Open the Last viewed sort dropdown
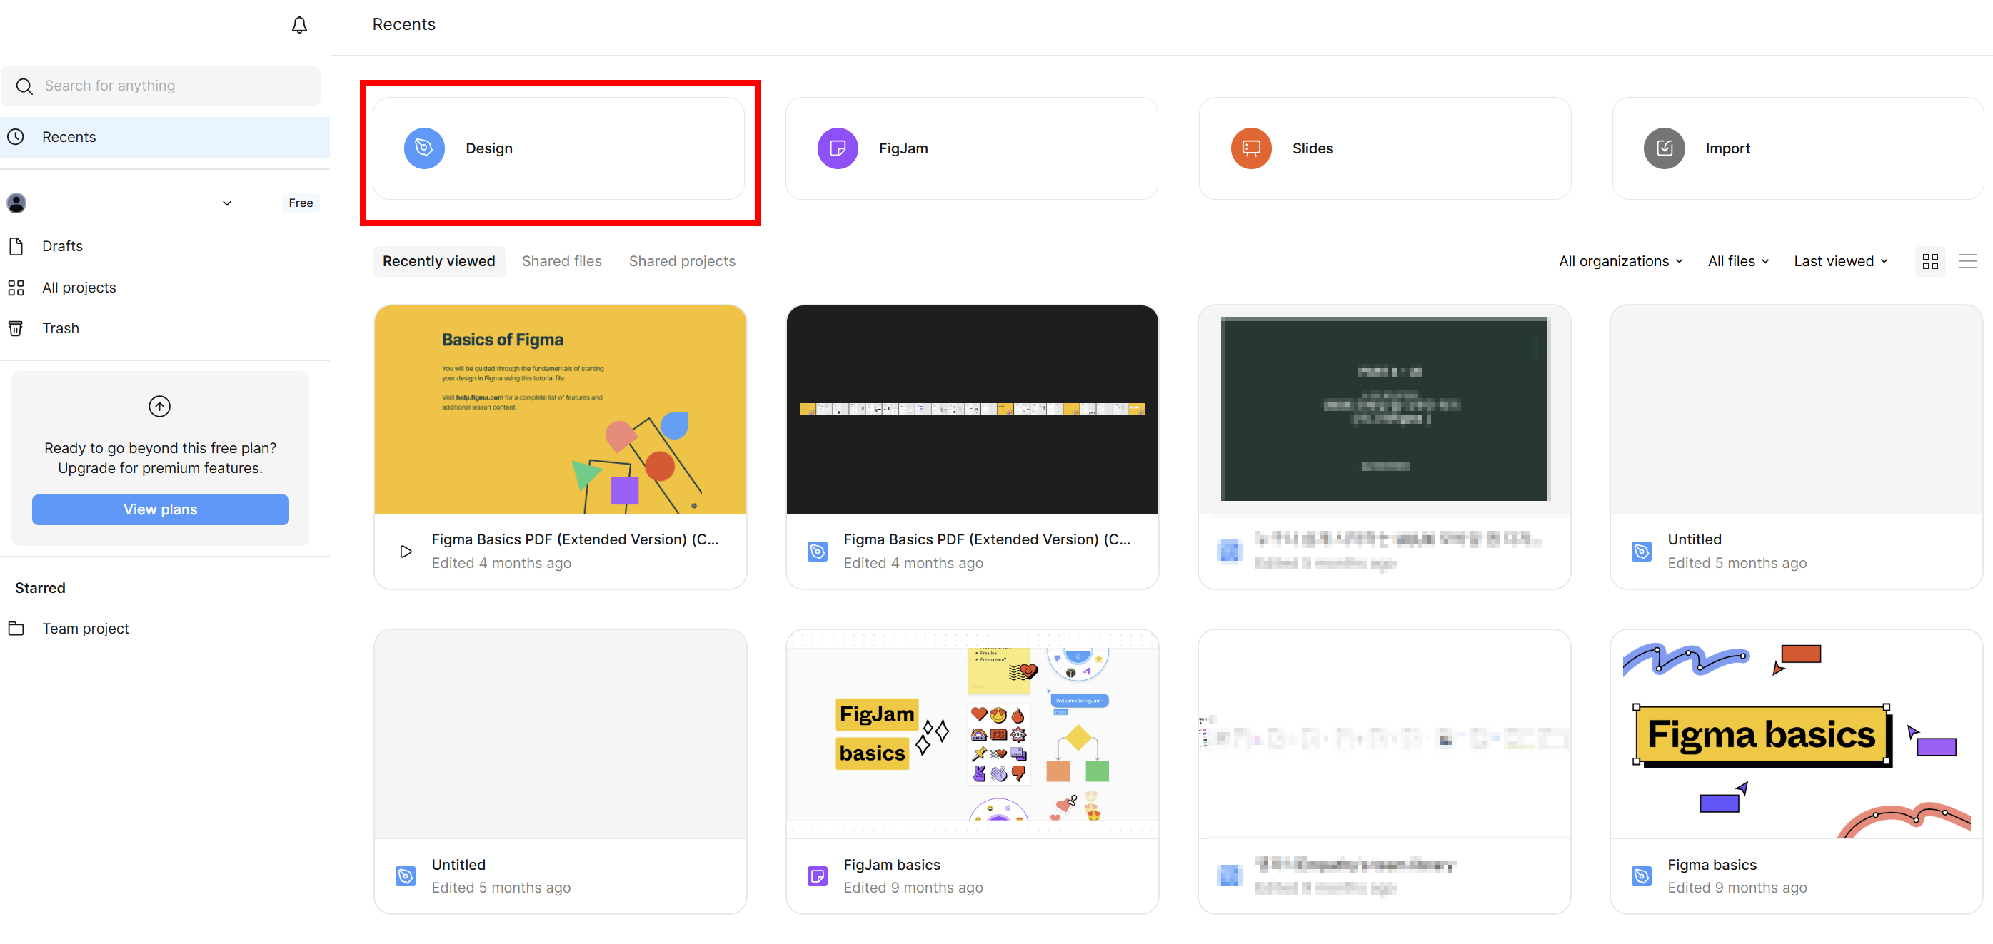The width and height of the screenshot is (1993, 944). pyautogui.click(x=1841, y=261)
